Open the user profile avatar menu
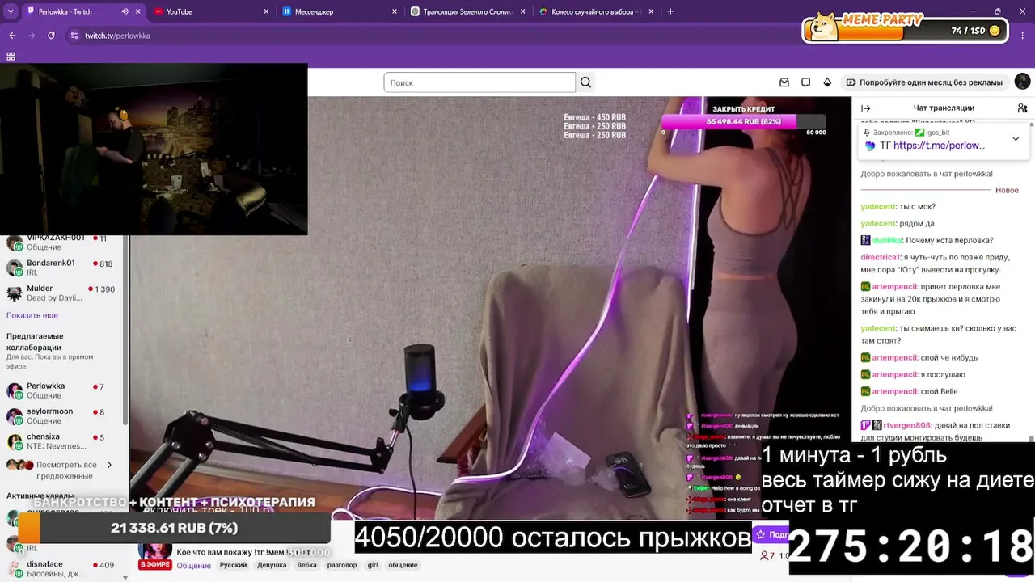Image resolution: width=1035 pixels, height=582 pixels. 1022,82
